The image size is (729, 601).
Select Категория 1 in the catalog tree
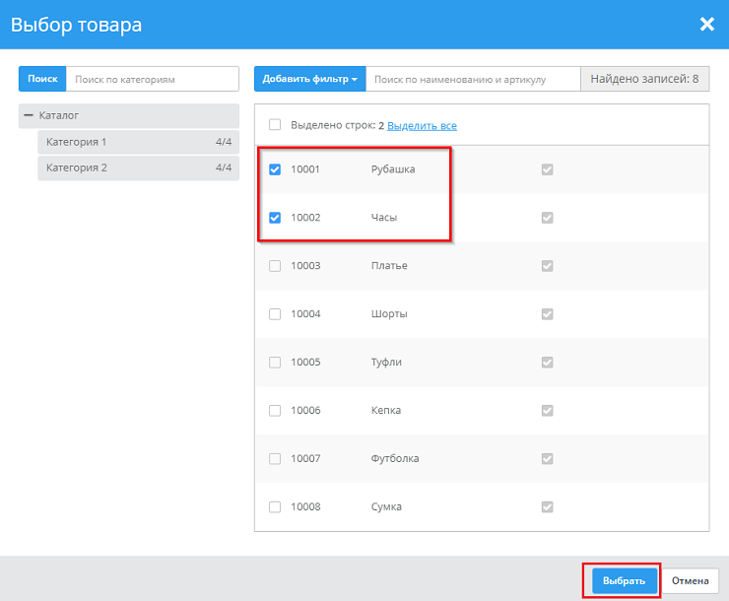click(x=77, y=142)
